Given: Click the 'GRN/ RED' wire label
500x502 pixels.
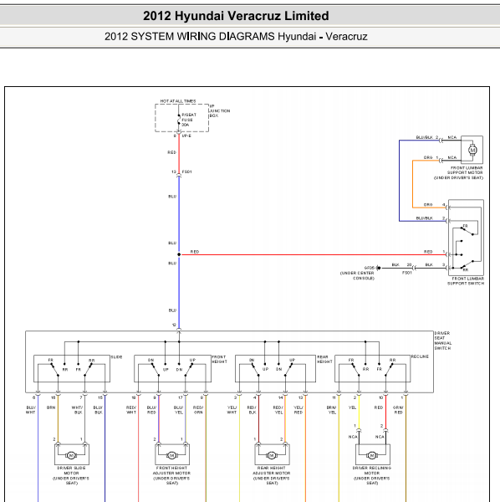Looking at the screenshot, I should point(398,410).
